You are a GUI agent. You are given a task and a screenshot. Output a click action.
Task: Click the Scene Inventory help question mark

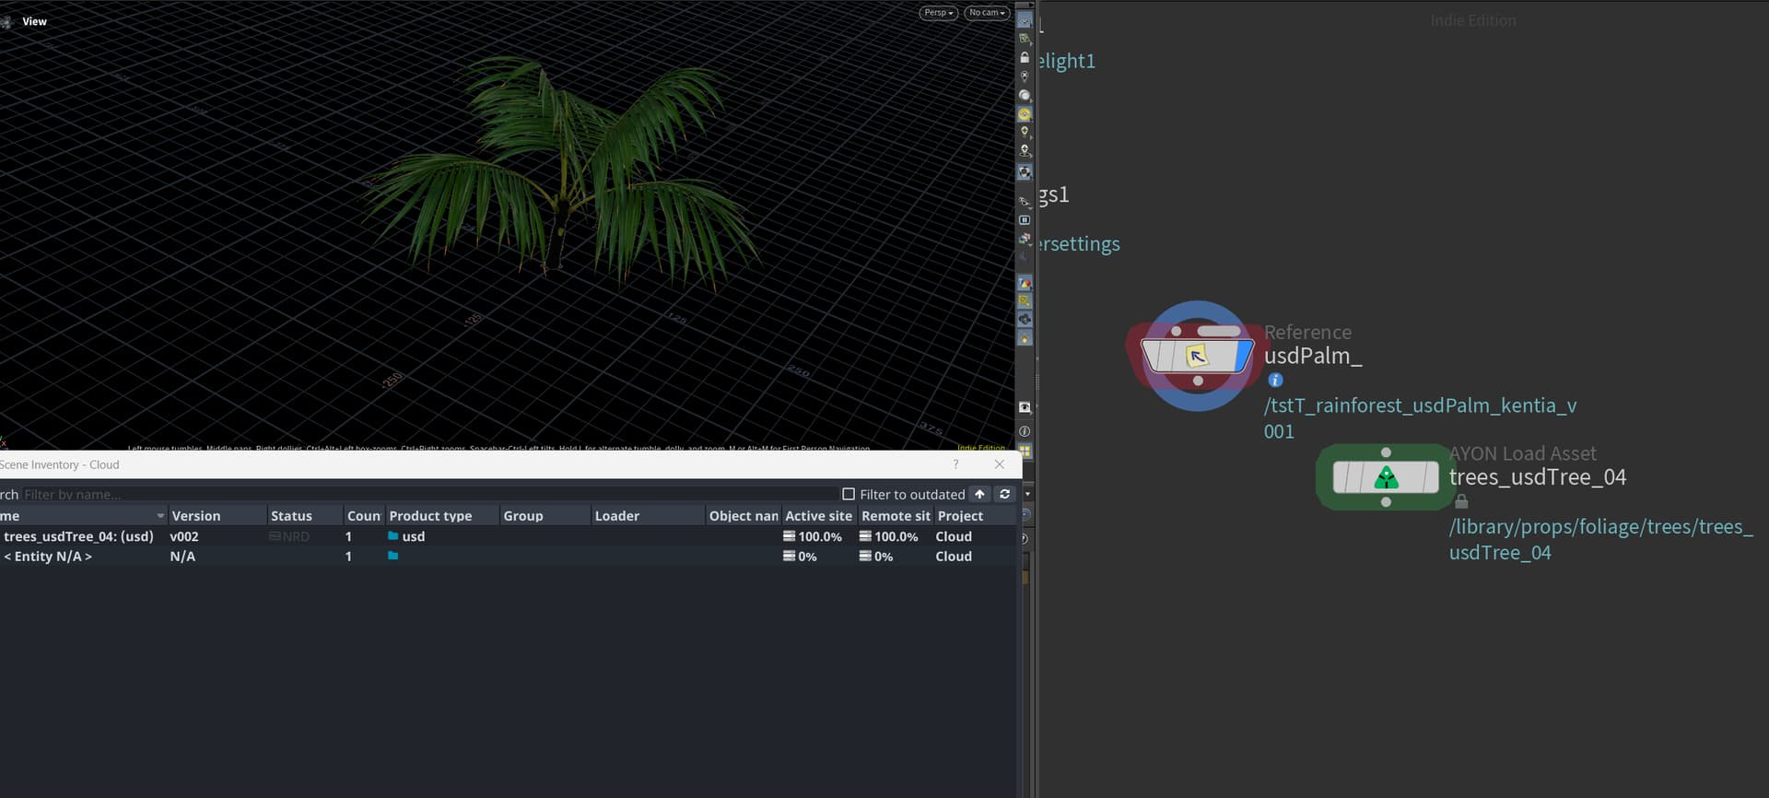[x=955, y=464]
